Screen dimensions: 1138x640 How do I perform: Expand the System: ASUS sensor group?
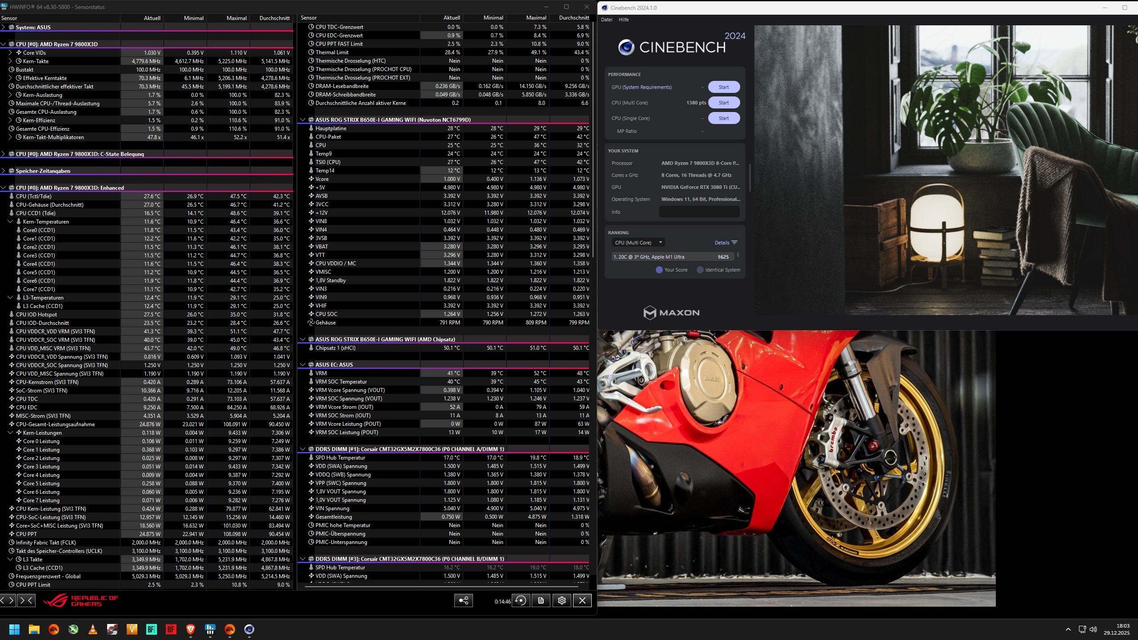click(x=4, y=27)
